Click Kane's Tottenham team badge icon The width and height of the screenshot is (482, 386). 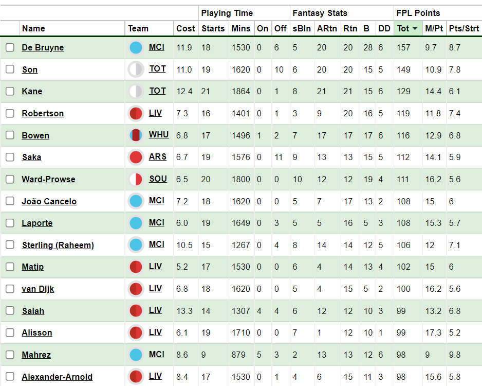(136, 92)
